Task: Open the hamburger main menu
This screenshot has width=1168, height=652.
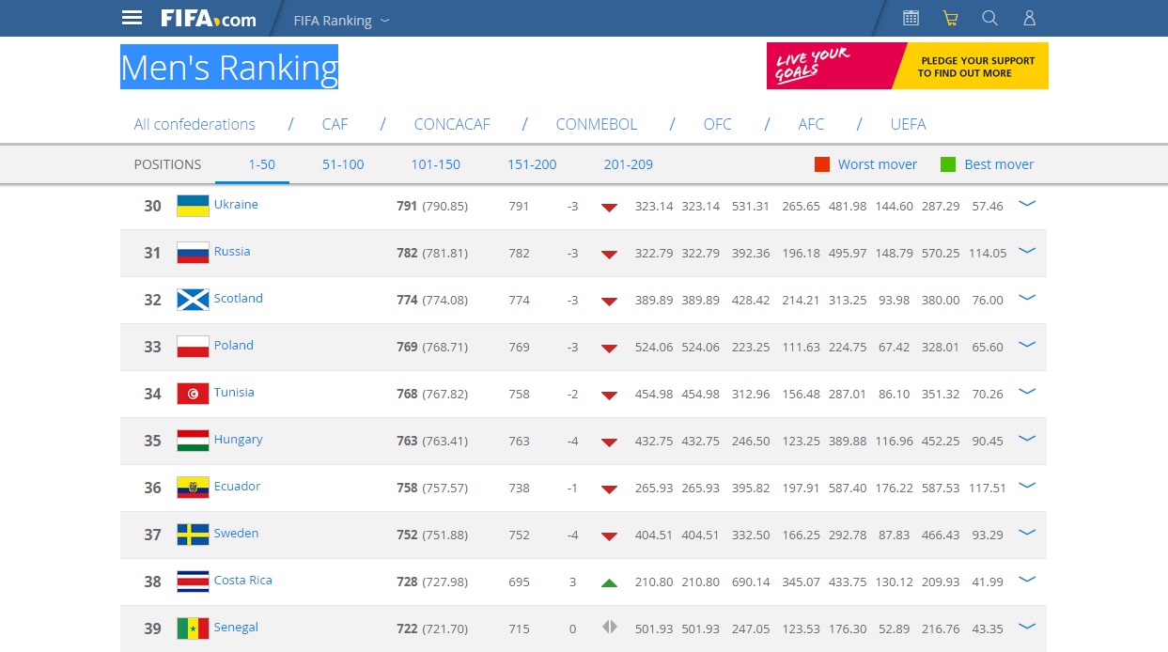Action: coord(132,18)
